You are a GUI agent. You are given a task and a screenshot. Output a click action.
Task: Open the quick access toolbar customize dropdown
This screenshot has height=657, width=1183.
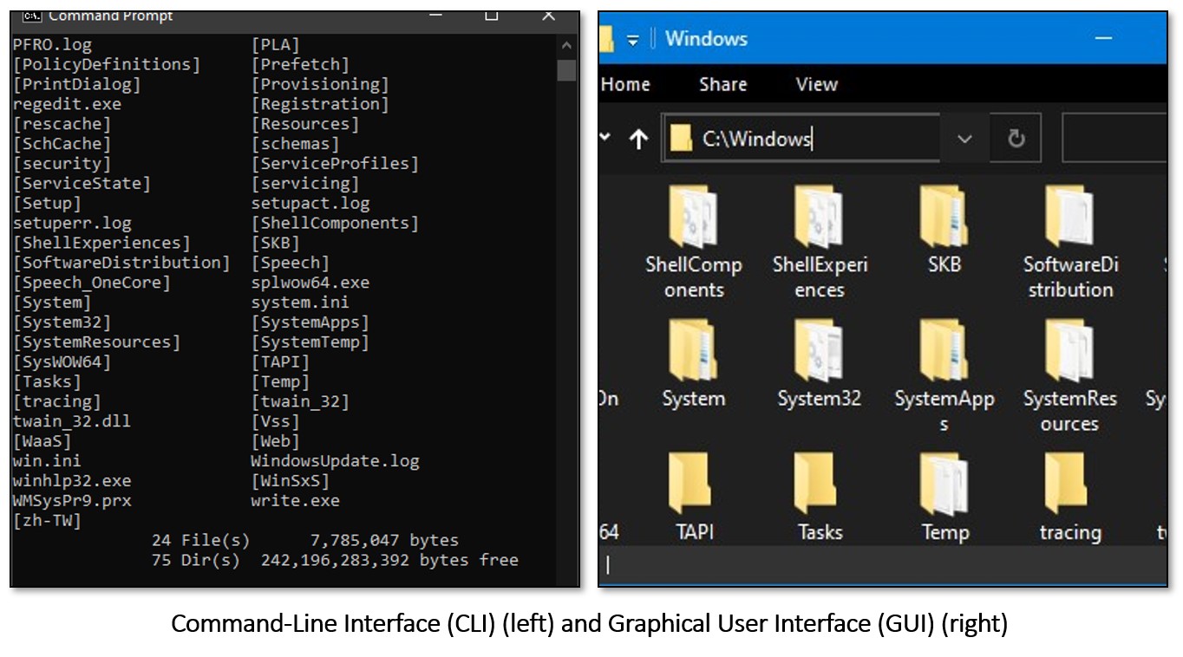[x=633, y=40]
